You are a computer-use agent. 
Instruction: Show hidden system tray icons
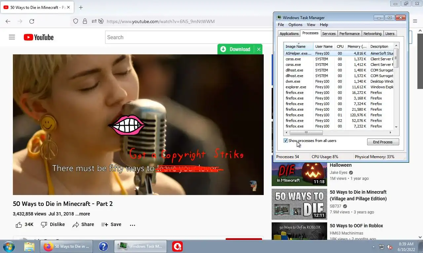point(373,247)
